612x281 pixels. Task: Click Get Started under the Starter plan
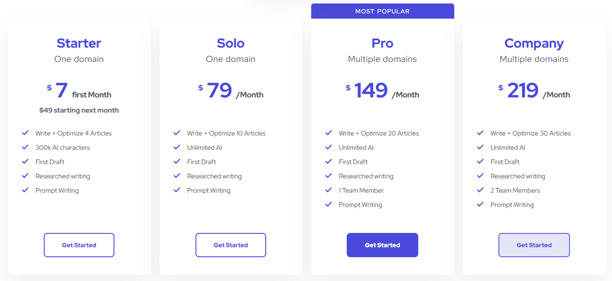coord(79,245)
